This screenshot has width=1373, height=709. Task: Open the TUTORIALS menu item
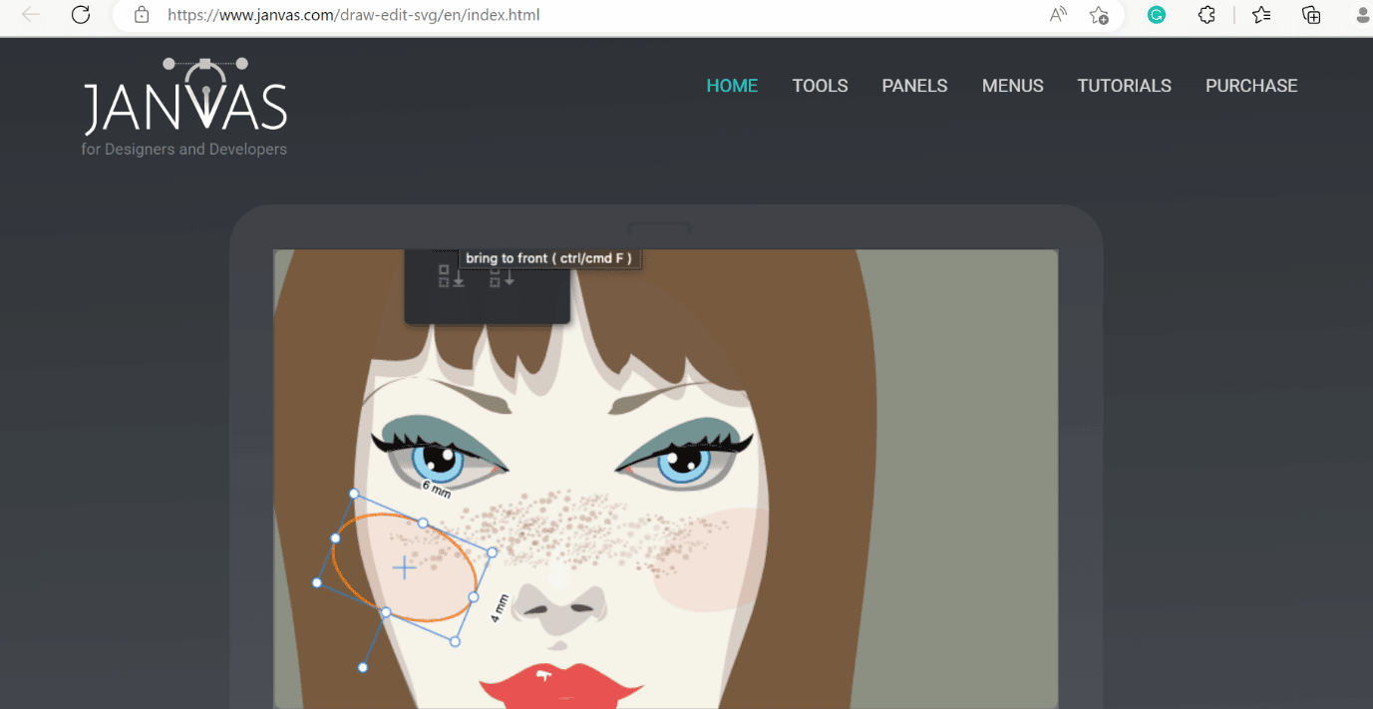pyautogui.click(x=1124, y=86)
